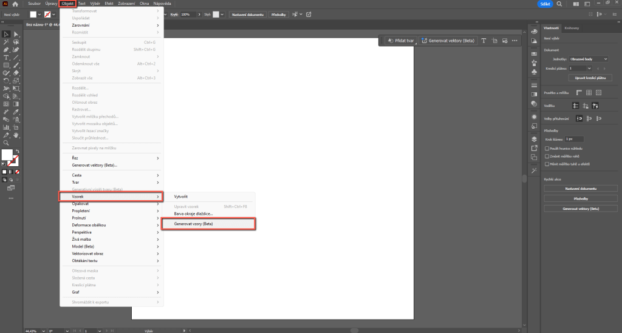The width and height of the screenshot is (622, 333).
Task: Open the Brushes panel icon in dock
Action: [535, 62]
